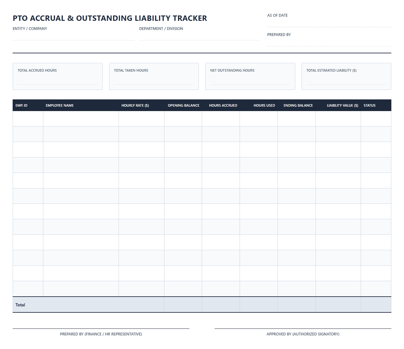Click the Entity / Company input line
The height and width of the screenshot is (349, 404).
coord(73,36)
